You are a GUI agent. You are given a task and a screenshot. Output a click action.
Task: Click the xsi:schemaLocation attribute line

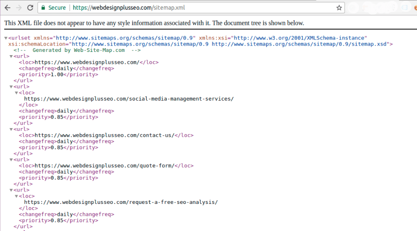click(201, 44)
